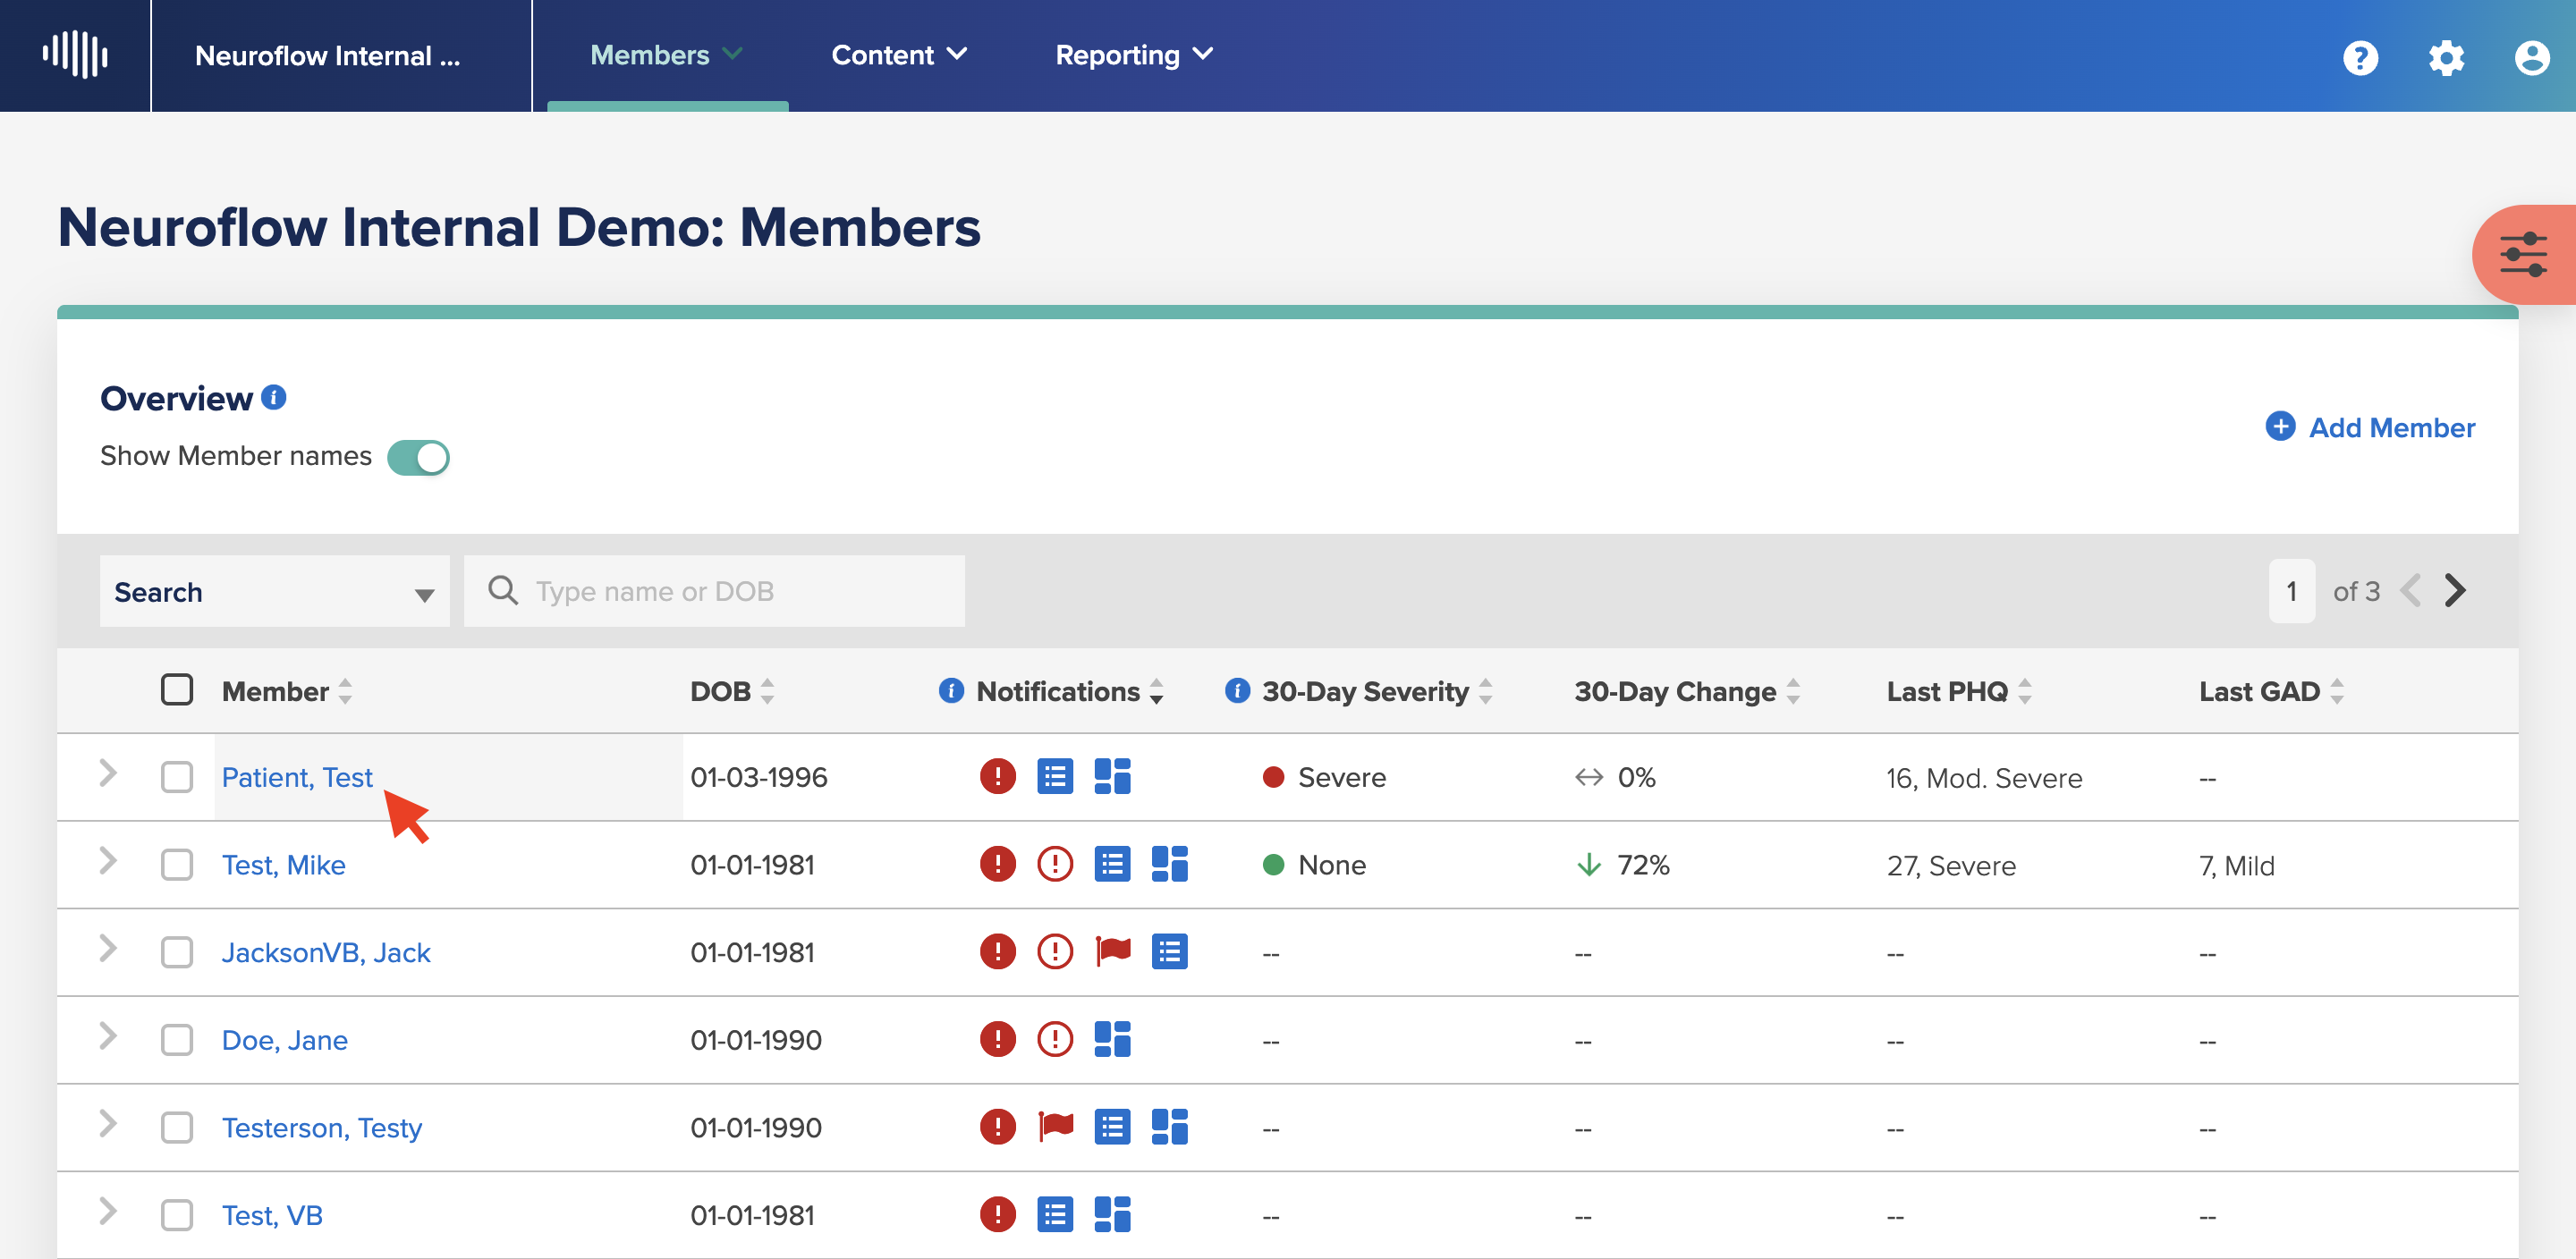2576x1259 pixels.
Task: Open the Doe, Jane member link
Action: pyautogui.click(x=285, y=1040)
